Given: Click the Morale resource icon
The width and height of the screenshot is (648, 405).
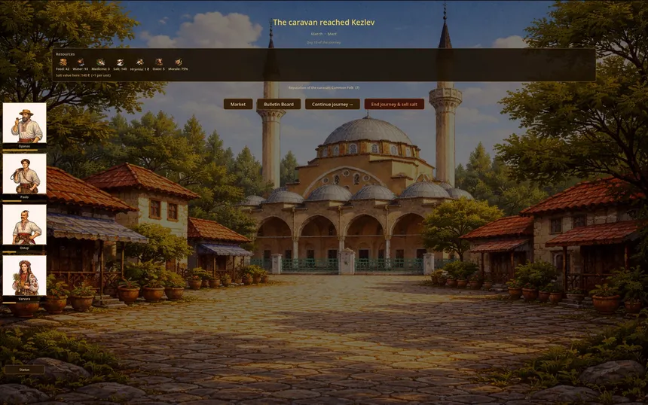Looking at the screenshot, I should pyautogui.click(x=179, y=62).
